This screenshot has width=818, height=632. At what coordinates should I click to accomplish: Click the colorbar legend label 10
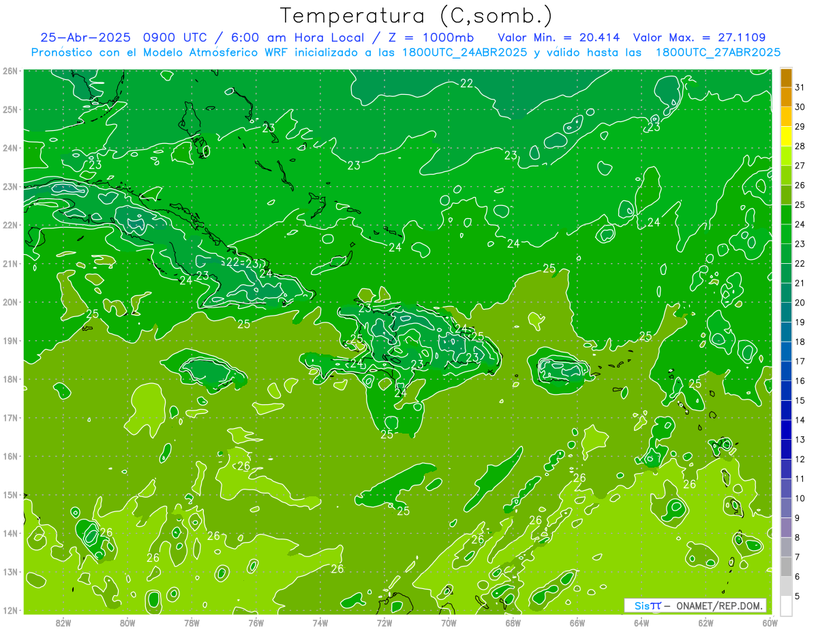[800, 498]
